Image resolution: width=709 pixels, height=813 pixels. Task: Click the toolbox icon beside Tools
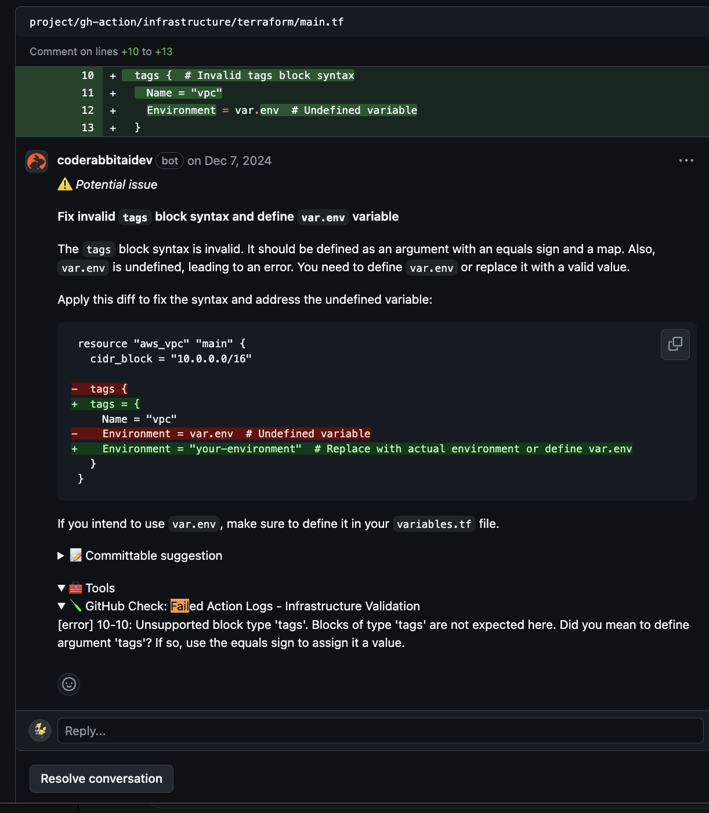(75, 588)
